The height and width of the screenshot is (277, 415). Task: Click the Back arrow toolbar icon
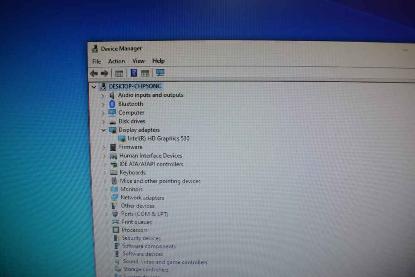(94, 74)
